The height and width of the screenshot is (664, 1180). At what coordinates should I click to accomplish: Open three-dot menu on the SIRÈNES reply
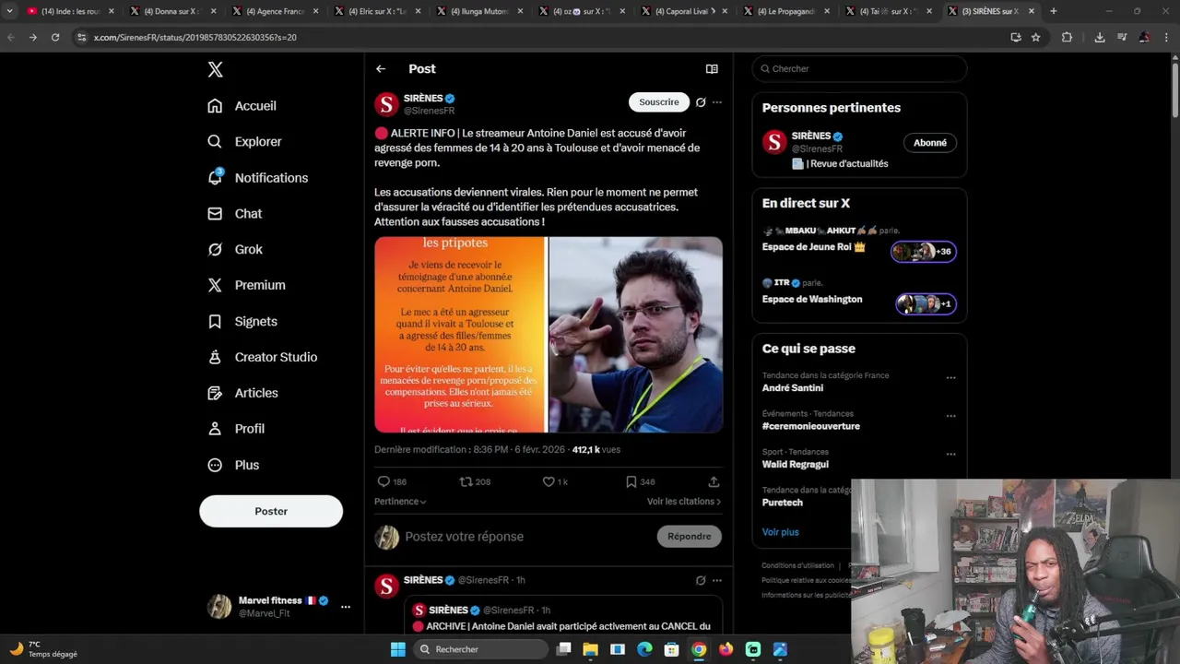pyautogui.click(x=717, y=581)
